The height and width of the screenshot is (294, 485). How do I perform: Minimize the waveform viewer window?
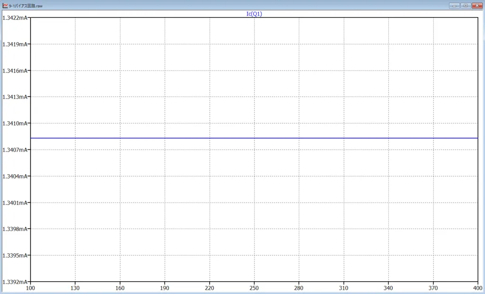pos(455,5)
